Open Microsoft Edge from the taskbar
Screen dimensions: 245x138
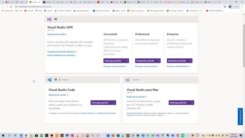21,135
